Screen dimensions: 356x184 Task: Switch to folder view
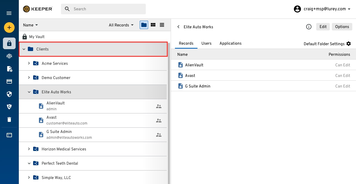pos(144,25)
